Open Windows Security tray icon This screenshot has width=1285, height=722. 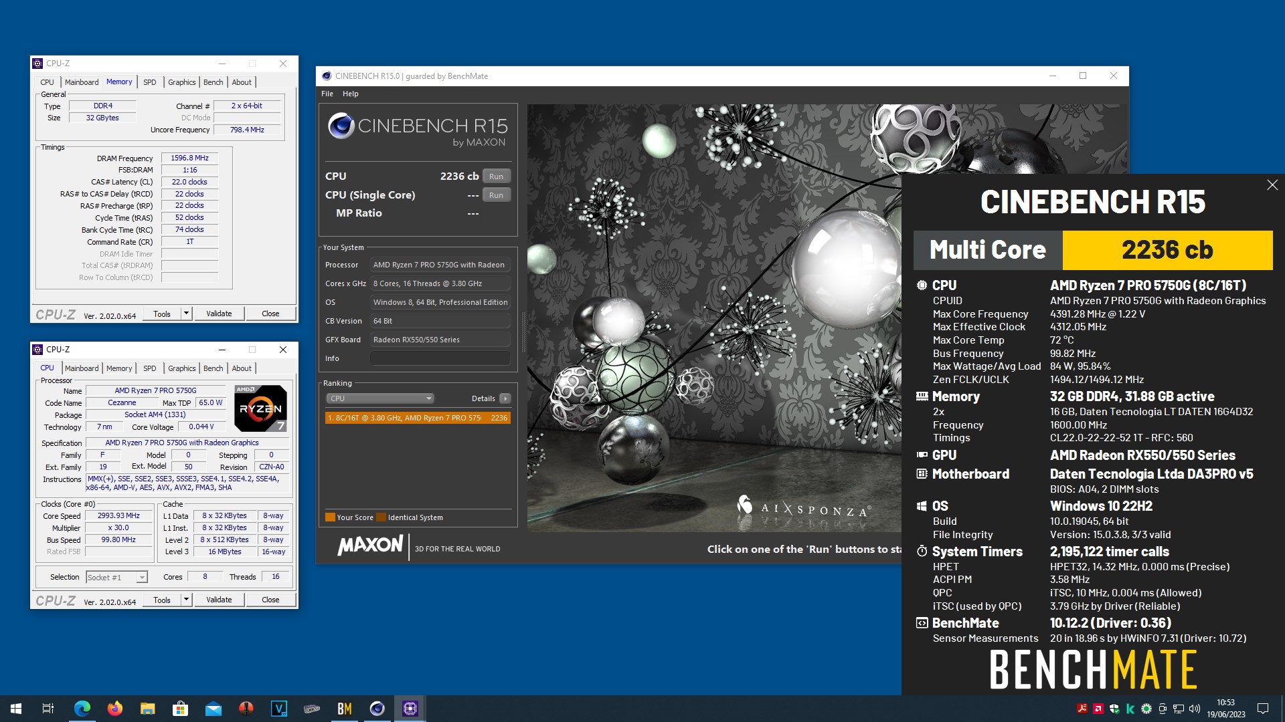1114,709
